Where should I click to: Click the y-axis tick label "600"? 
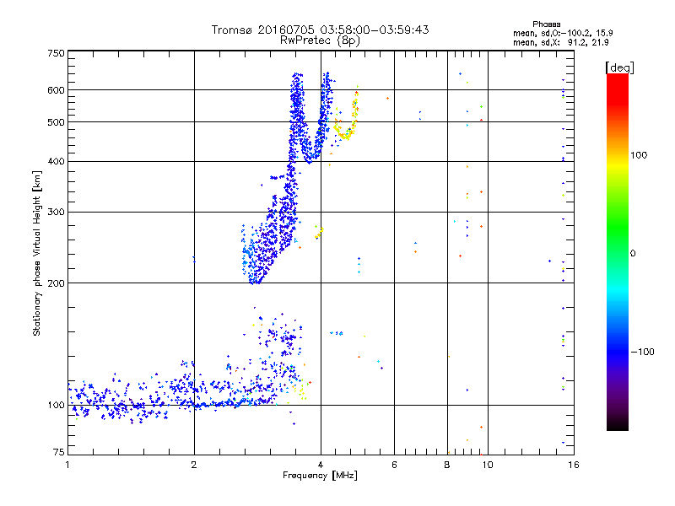(56, 90)
